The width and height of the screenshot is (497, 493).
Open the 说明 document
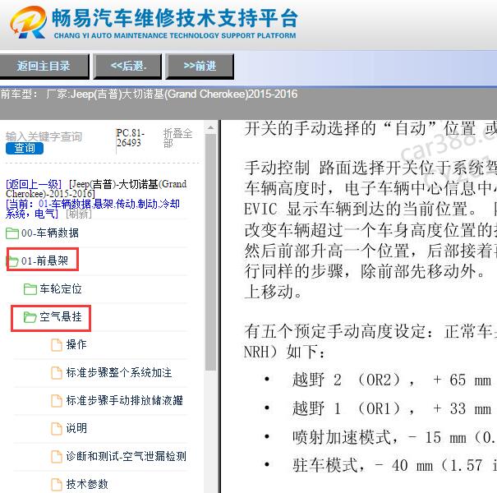pos(76,428)
